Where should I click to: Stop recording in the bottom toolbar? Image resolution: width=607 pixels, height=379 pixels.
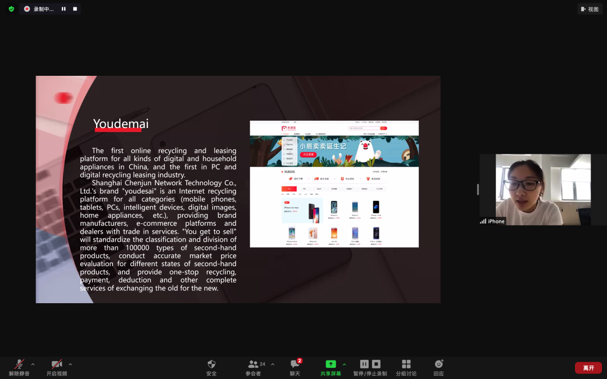(x=376, y=364)
